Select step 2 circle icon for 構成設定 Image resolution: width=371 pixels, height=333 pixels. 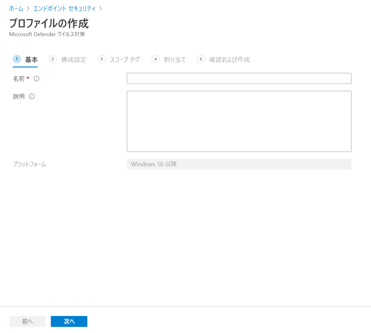tap(53, 59)
